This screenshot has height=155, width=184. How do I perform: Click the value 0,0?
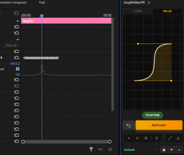[x=18, y=74]
